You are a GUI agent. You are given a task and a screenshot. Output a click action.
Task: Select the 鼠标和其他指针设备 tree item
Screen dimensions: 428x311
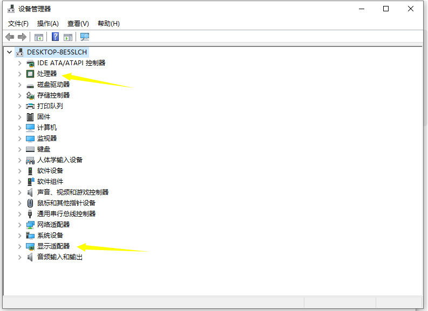click(x=66, y=203)
